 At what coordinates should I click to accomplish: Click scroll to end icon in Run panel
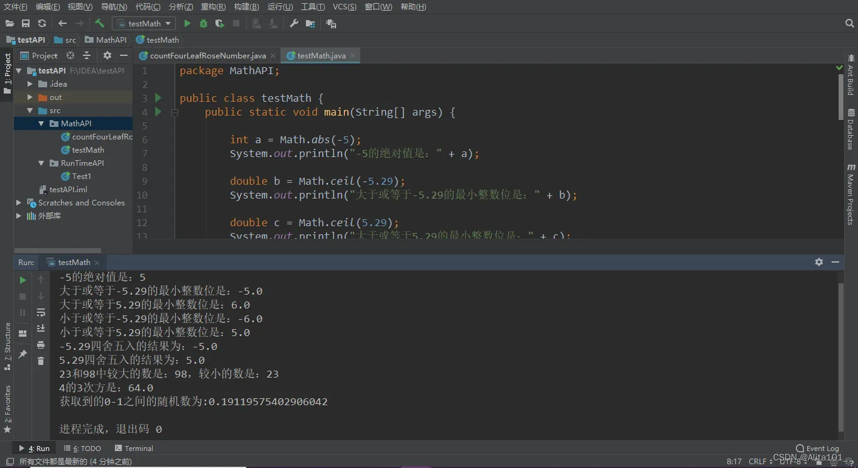tap(41, 329)
